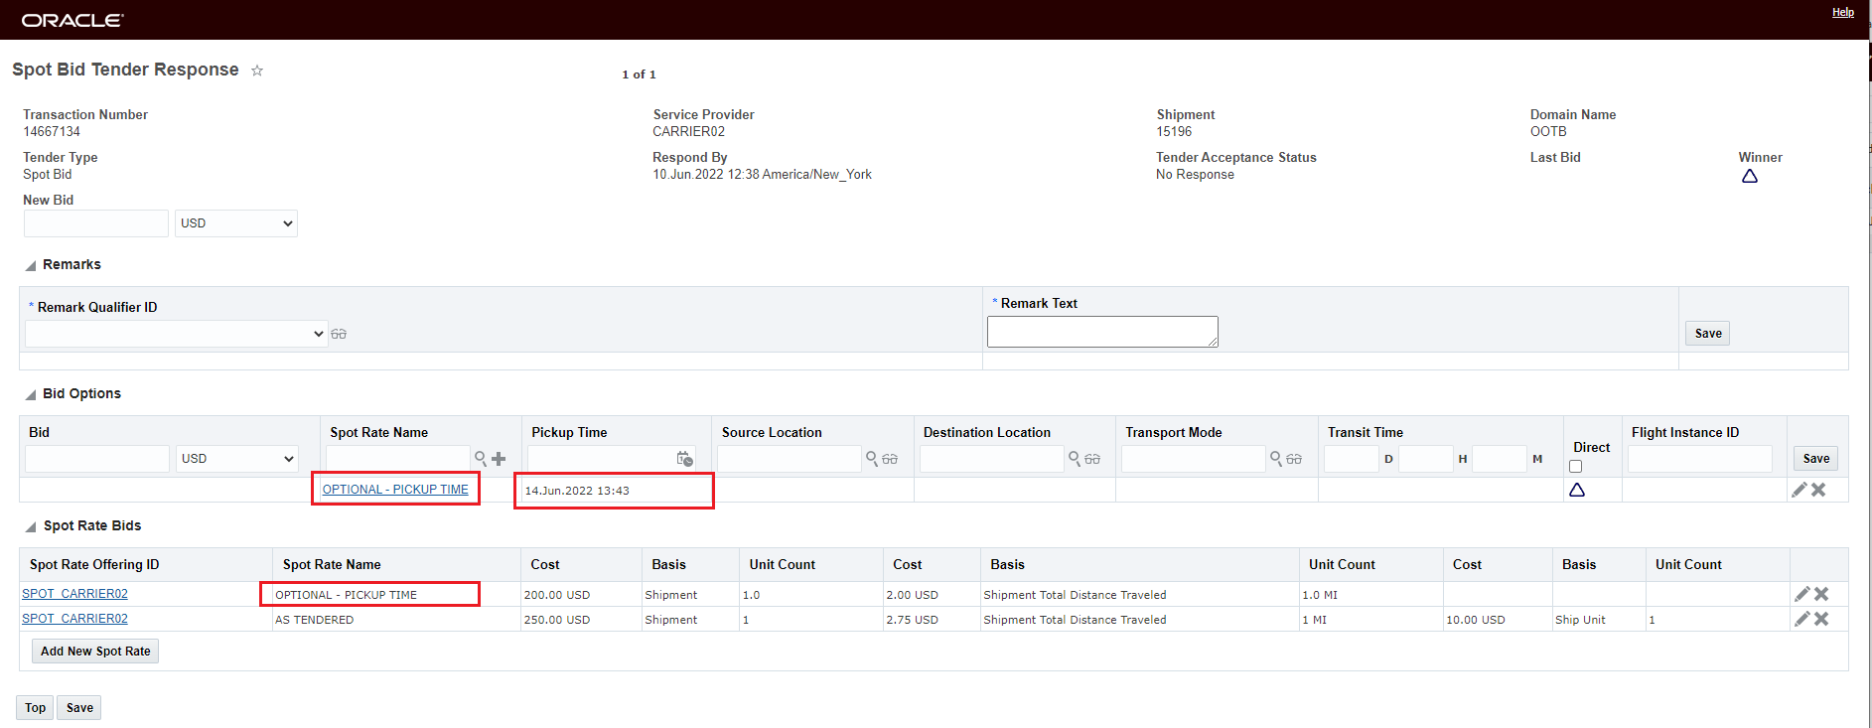Focus the Source Location input field
Screen dimensions: 1872x728
[x=790, y=459]
